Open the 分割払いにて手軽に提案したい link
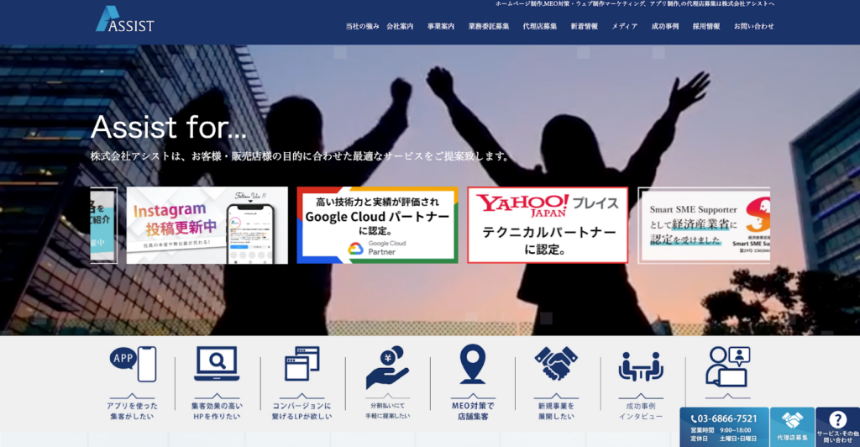Screen dimensions: 860x447 (x=387, y=411)
